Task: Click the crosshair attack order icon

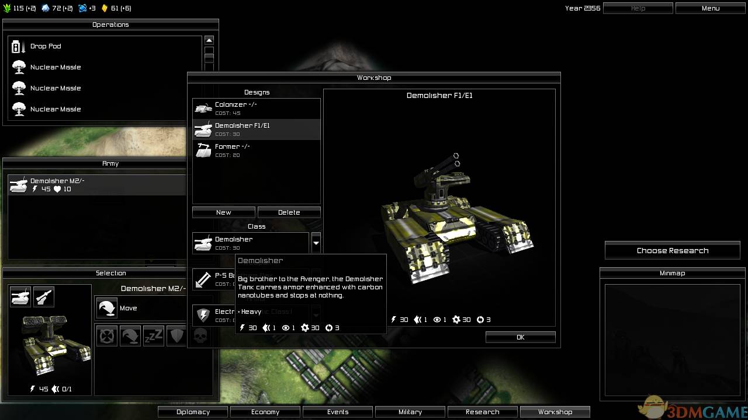Action: (x=106, y=335)
